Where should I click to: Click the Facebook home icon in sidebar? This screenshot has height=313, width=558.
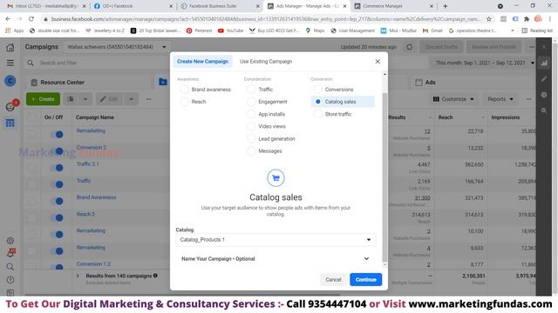10,47
